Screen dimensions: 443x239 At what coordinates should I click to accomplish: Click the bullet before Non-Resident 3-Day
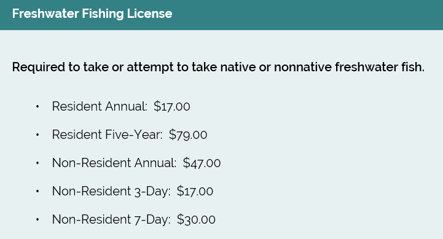click(x=37, y=191)
